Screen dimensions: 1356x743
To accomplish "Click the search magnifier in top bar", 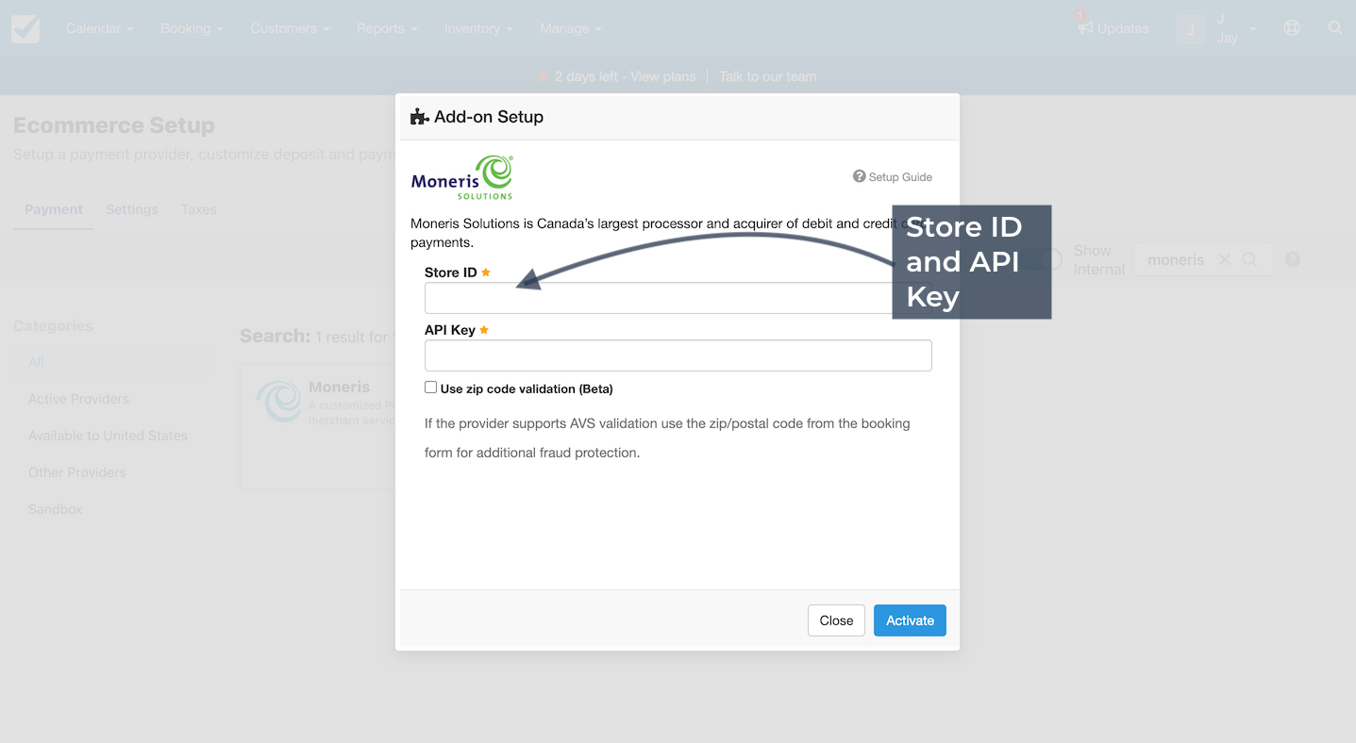I will 1334,28.
